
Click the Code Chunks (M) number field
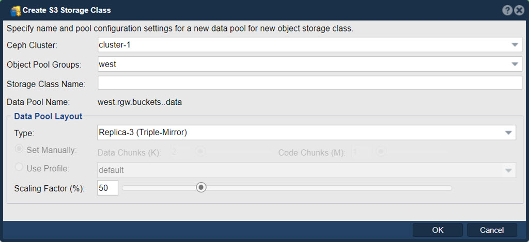361,152
